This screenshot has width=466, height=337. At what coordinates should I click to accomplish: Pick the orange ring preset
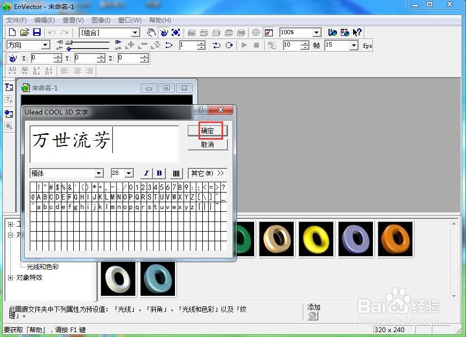point(395,239)
